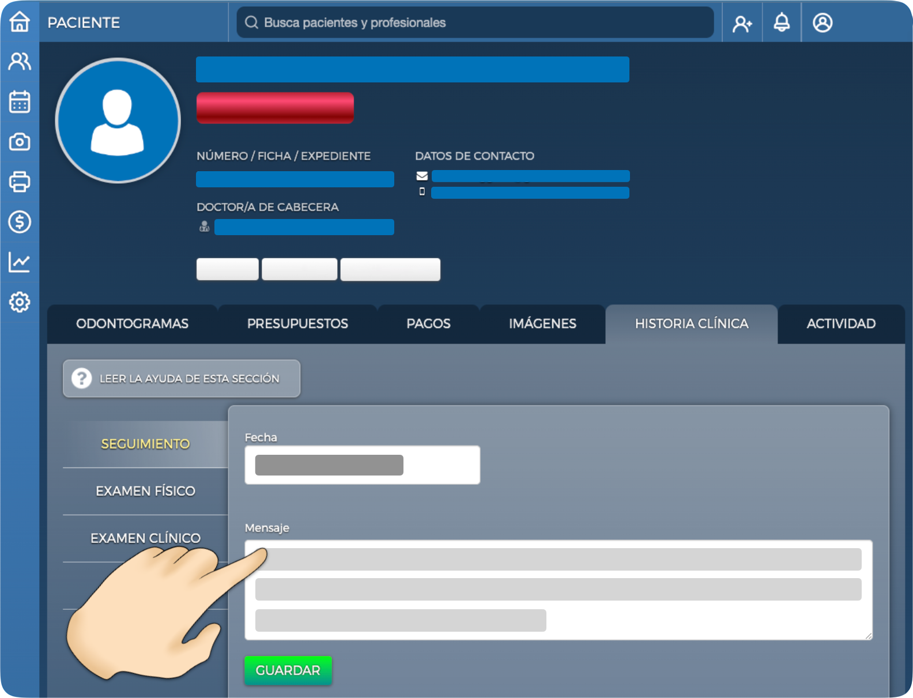Click the middle white button under patient info
The height and width of the screenshot is (698, 913).
point(300,269)
